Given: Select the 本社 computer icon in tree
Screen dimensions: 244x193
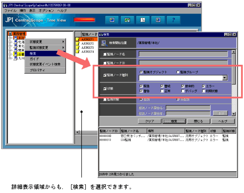Looking at the screenshot, I should 15,38.
